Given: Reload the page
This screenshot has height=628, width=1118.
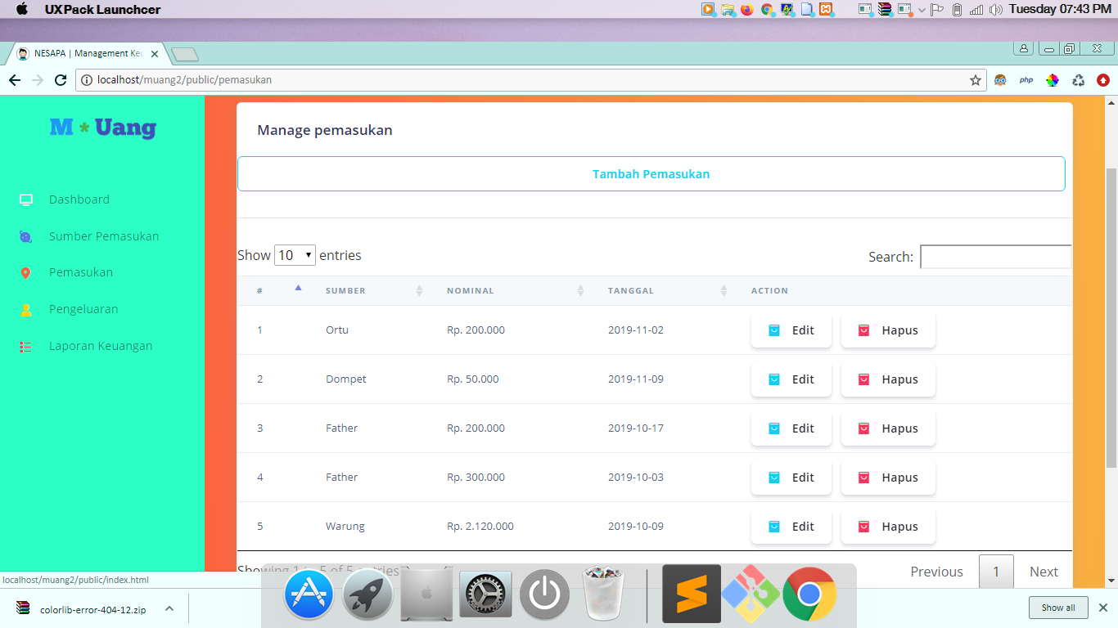Looking at the screenshot, I should pyautogui.click(x=60, y=80).
